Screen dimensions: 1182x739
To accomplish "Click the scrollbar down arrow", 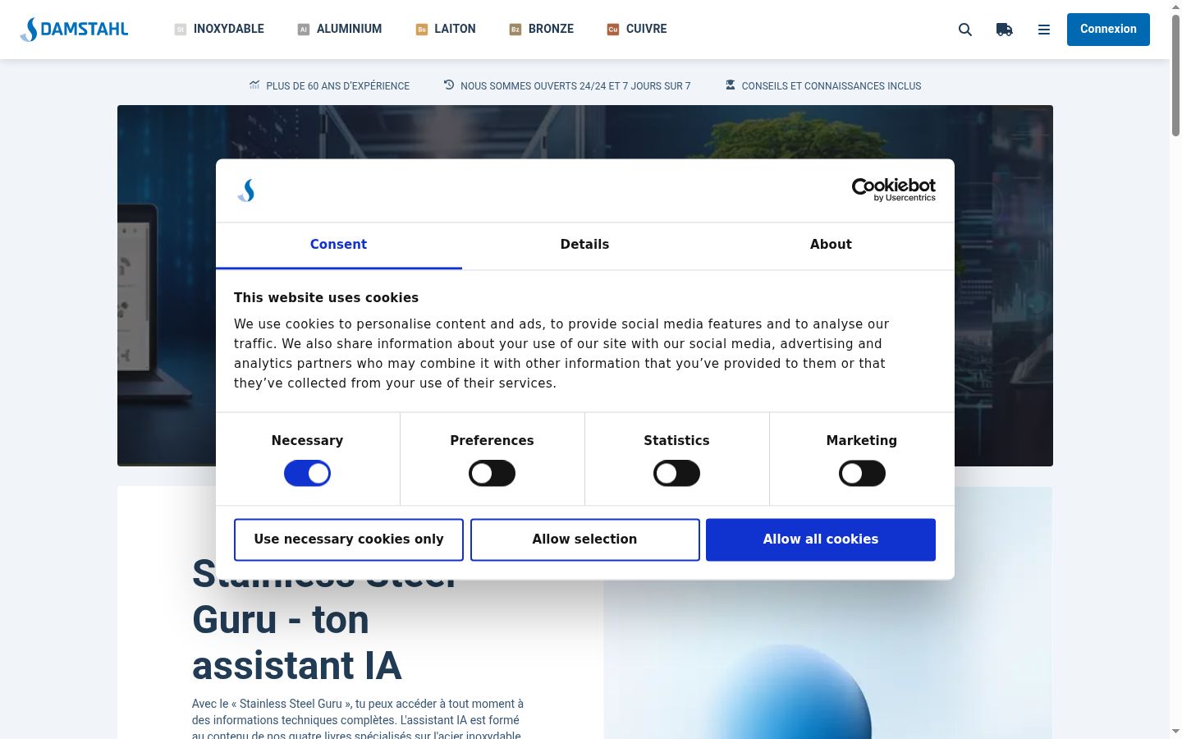I will point(1175,731).
